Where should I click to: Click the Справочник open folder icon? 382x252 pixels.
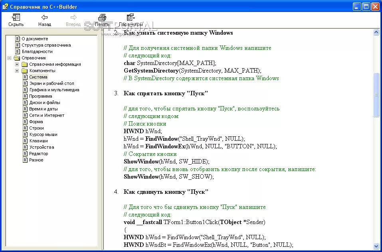click(17, 58)
